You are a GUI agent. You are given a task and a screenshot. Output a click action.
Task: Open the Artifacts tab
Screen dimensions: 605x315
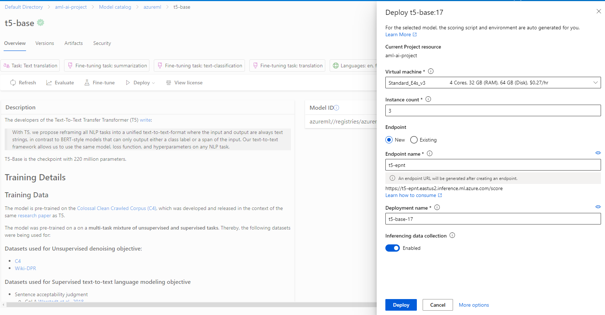click(73, 43)
